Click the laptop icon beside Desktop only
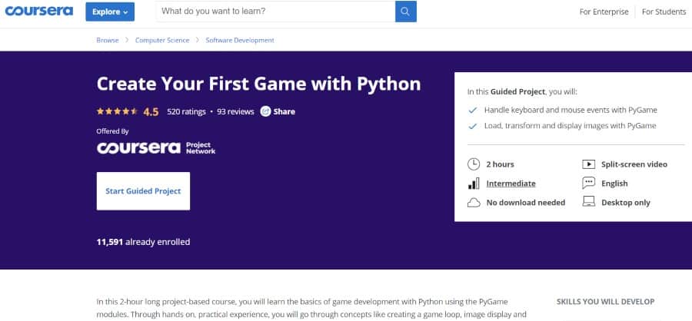The width and height of the screenshot is (692, 321). pos(589,202)
